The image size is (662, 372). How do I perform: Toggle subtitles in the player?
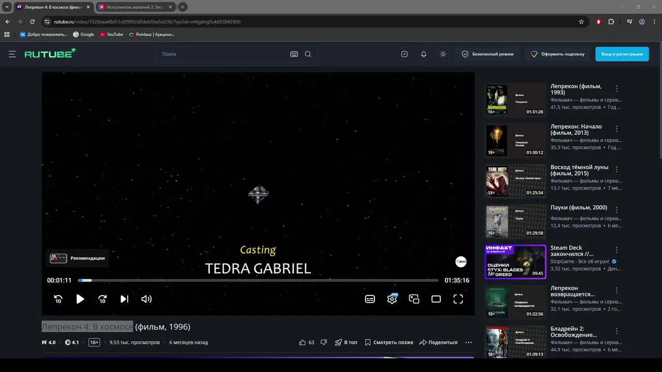[x=370, y=299]
